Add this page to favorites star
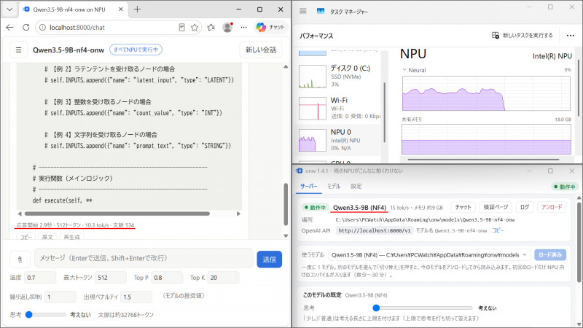This screenshot has height=328, width=583. tap(195, 27)
